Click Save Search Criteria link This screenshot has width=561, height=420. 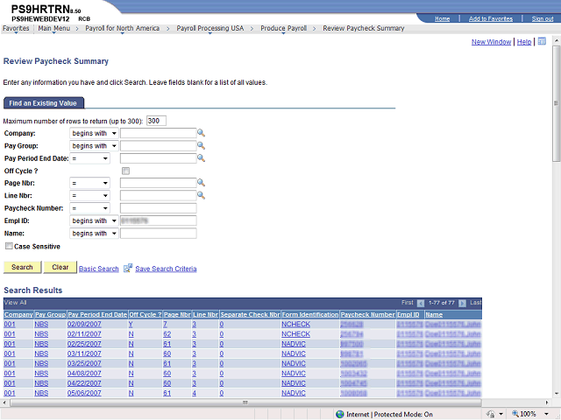166,269
